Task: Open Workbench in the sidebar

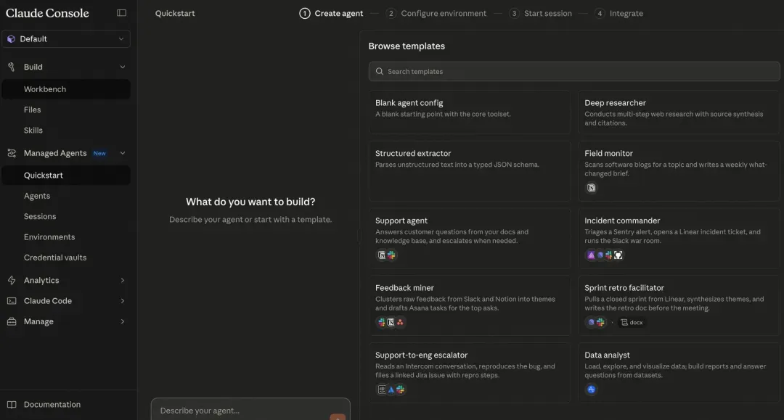Action: tap(45, 89)
